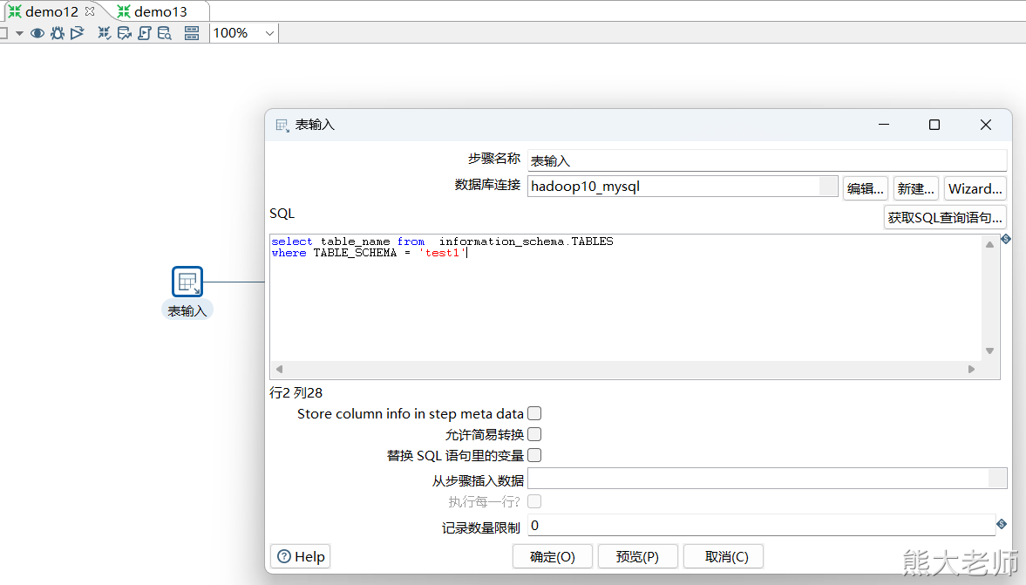The image size is (1026, 585).
Task: Open Help in the 表输入 dialog
Action: click(x=301, y=556)
